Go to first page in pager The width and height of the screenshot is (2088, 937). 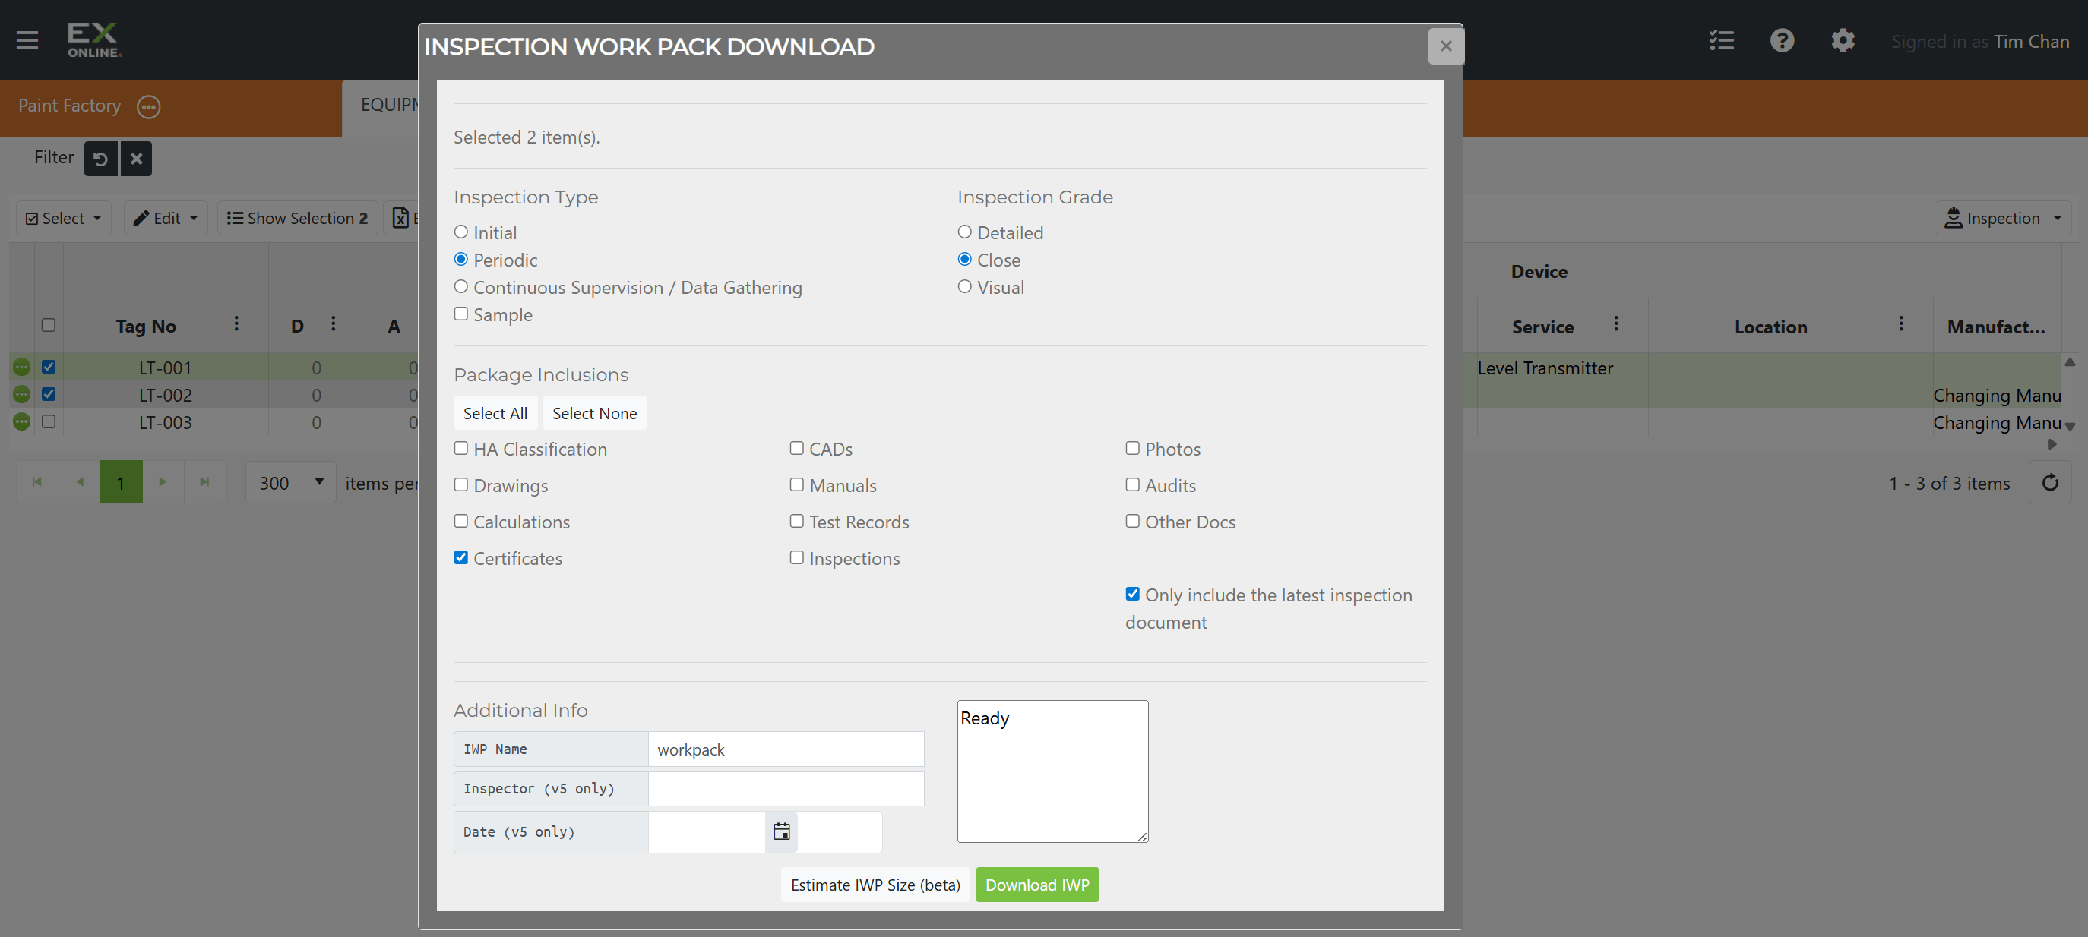tap(37, 482)
